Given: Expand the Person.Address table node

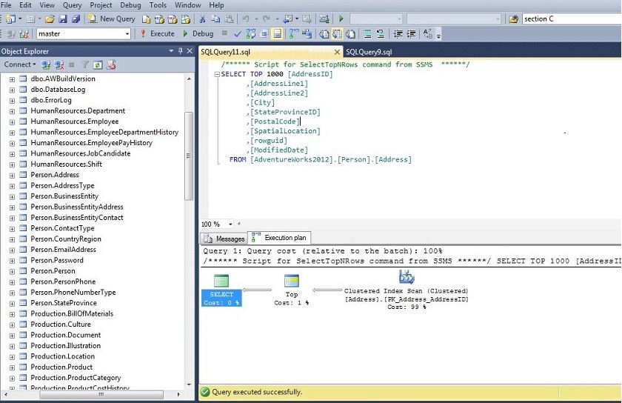Looking at the screenshot, I should tap(12, 175).
